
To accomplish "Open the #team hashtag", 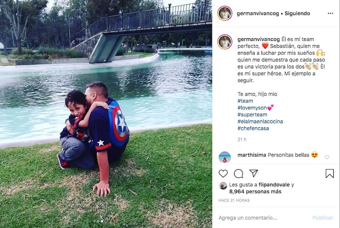I will [245, 101].
